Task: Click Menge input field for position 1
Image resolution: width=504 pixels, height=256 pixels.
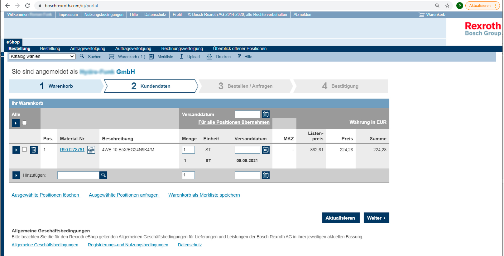Action: (188, 150)
